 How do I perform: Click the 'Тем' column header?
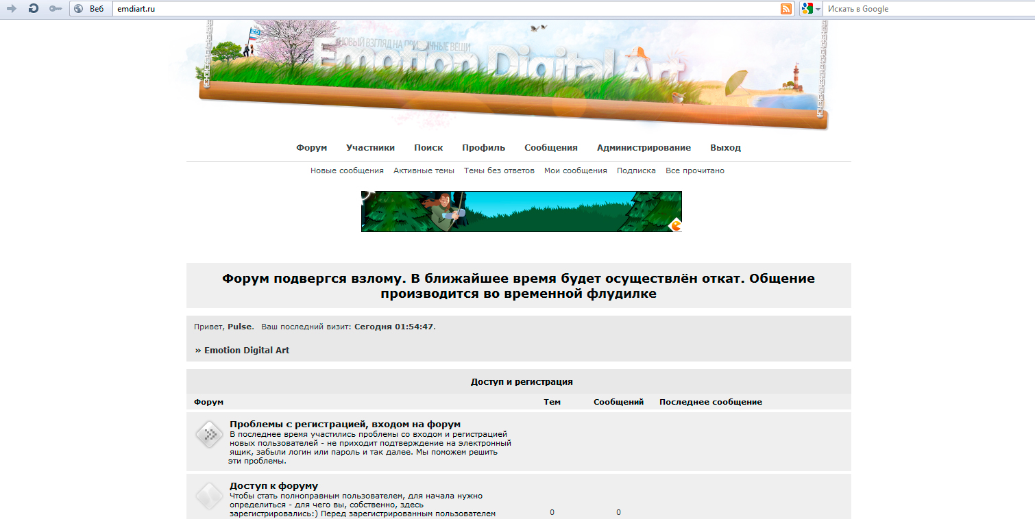(x=552, y=402)
